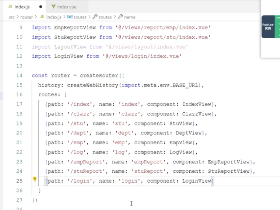Click the dimmed 'LayoutView' import identifier
280x210 pixels.
(x=70, y=47)
